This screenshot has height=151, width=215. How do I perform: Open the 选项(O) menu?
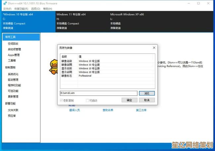[36, 9]
